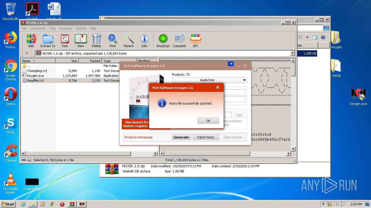Screen dimensions: 371x208
Task: Click the volume icon in system tray
Action: [337, 204]
